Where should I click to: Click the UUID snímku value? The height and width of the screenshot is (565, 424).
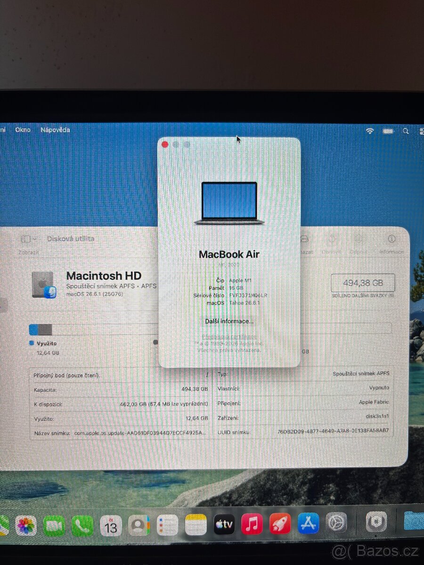333,431
